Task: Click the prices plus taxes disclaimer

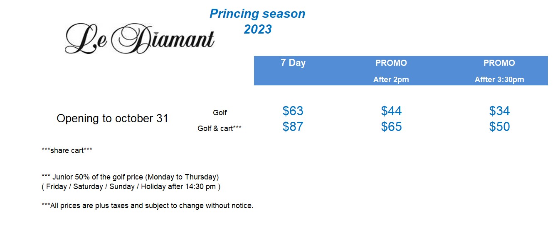Action: tap(148, 206)
